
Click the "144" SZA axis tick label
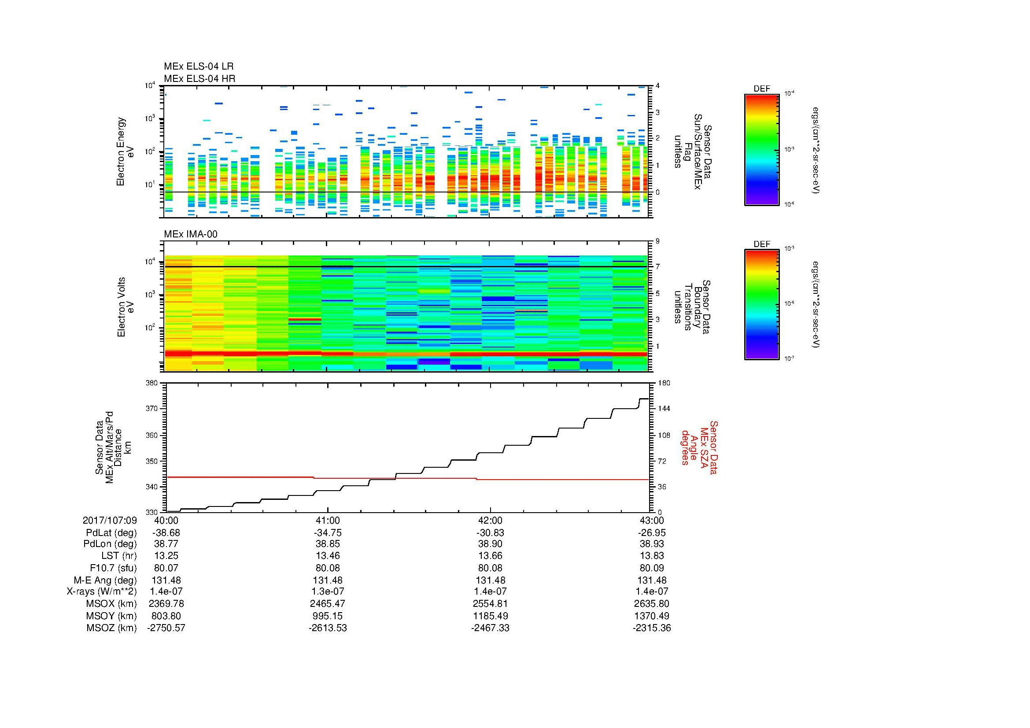tap(664, 409)
